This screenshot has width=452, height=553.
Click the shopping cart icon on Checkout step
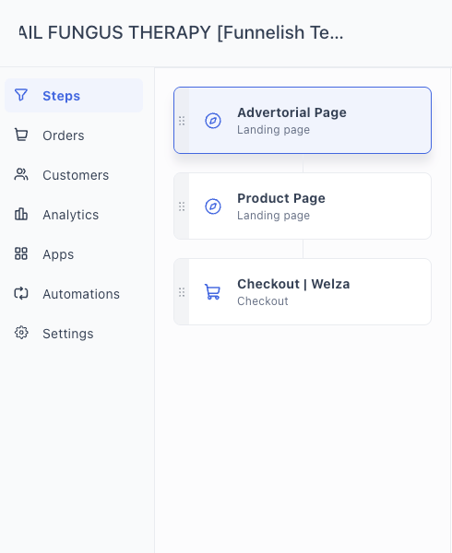(213, 292)
